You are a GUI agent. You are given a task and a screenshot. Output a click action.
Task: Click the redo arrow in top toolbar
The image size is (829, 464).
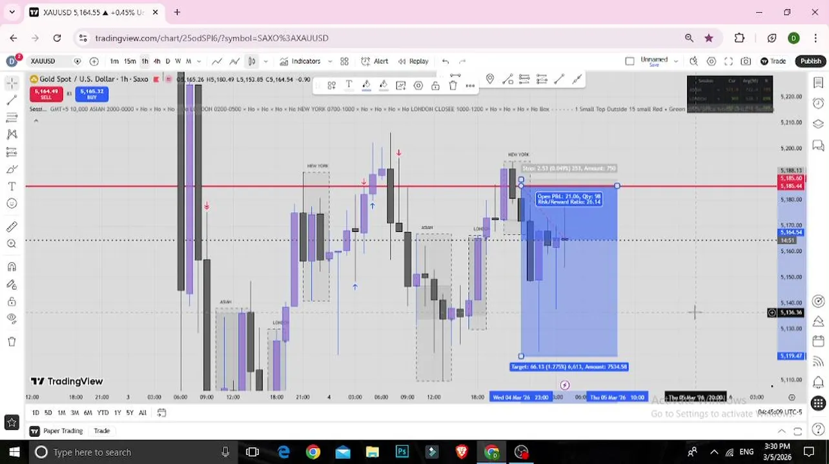(x=462, y=61)
